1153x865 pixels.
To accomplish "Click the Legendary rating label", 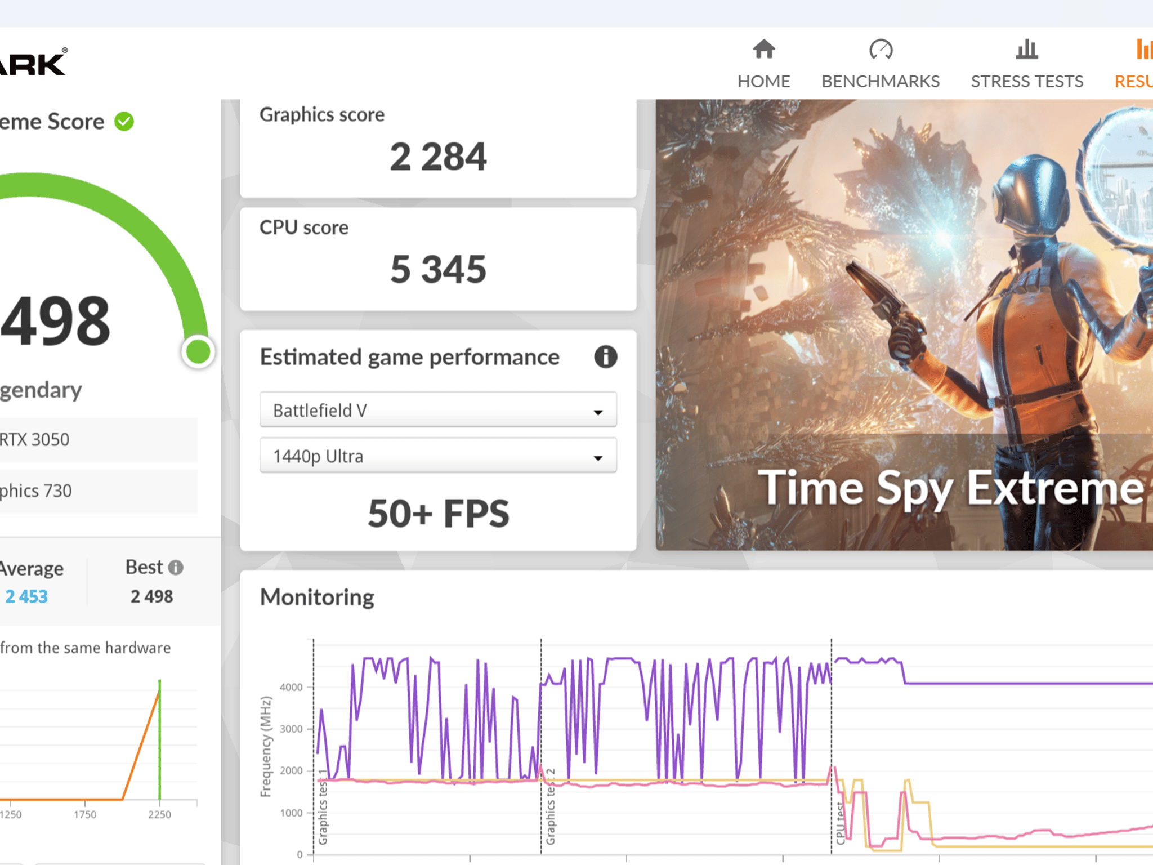I will 41,390.
